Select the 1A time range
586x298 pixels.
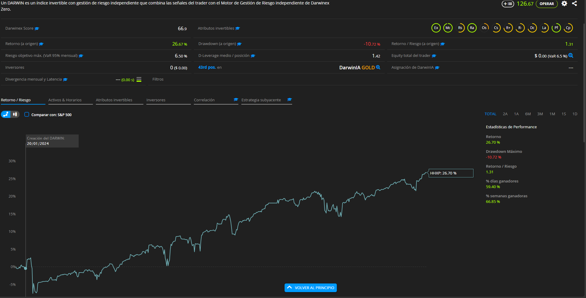tap(516, 114)
